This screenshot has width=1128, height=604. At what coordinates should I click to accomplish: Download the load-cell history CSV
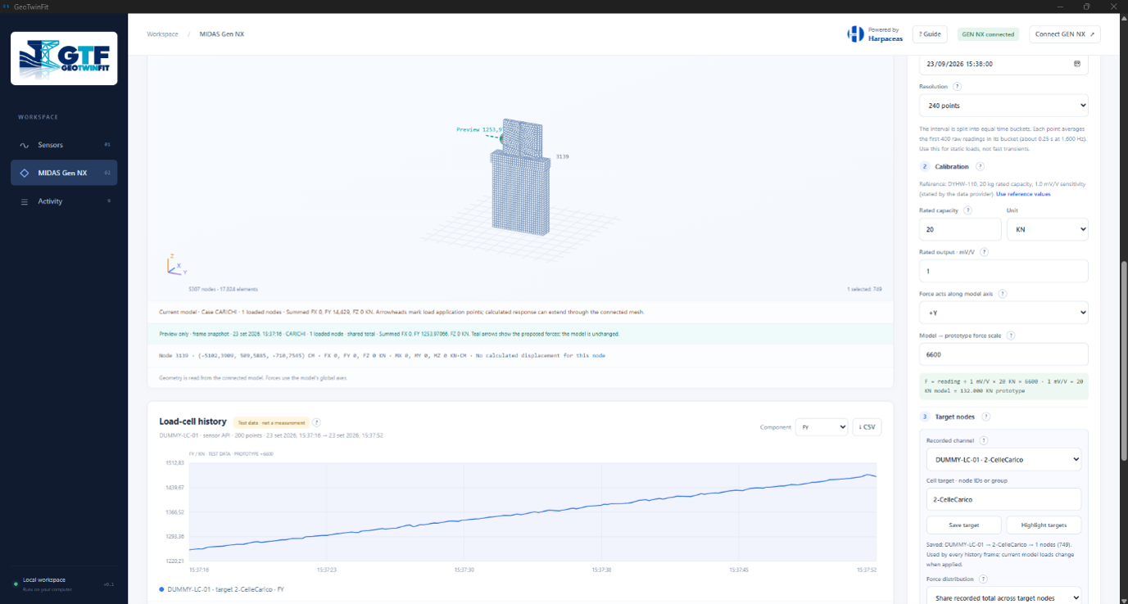point(867,426)
